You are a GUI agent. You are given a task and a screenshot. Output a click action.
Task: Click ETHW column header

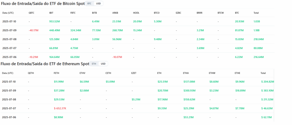tap(212, 73)
